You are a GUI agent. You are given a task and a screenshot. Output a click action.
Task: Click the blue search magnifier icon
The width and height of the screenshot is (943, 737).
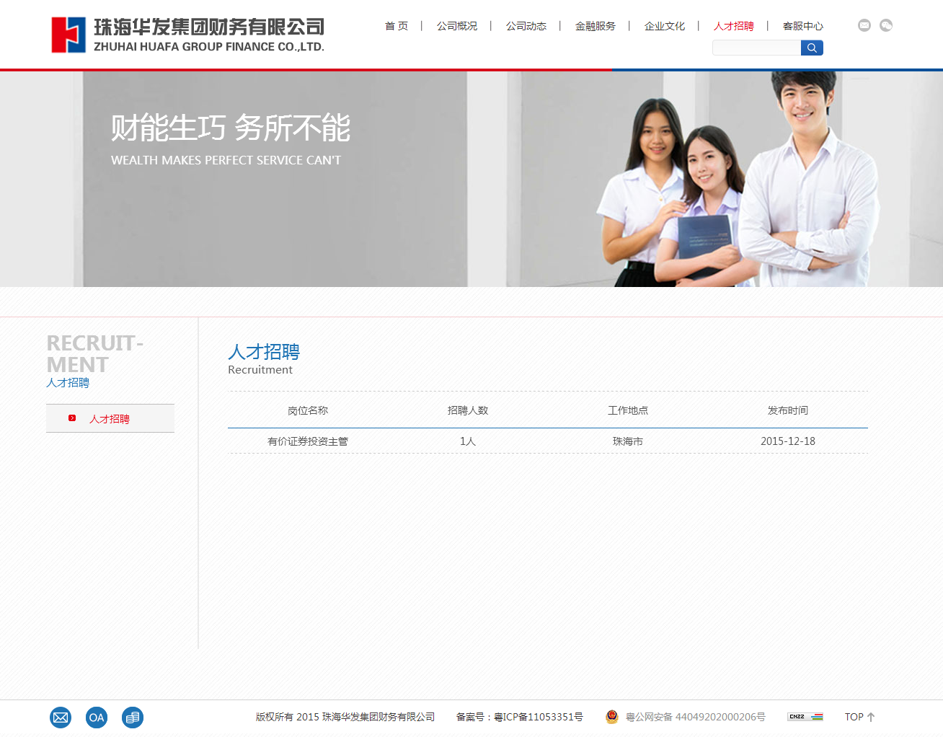(x=812, y=47)
